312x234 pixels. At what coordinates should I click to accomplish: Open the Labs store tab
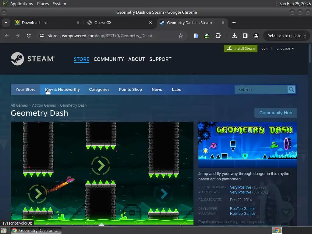coord(176,90)
